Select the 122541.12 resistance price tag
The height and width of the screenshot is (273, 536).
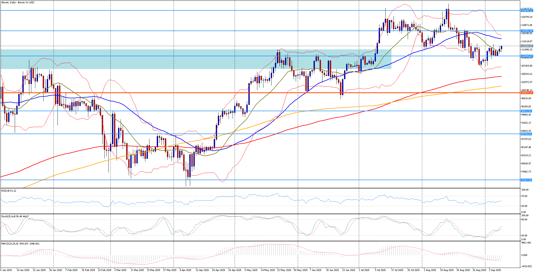527,11
